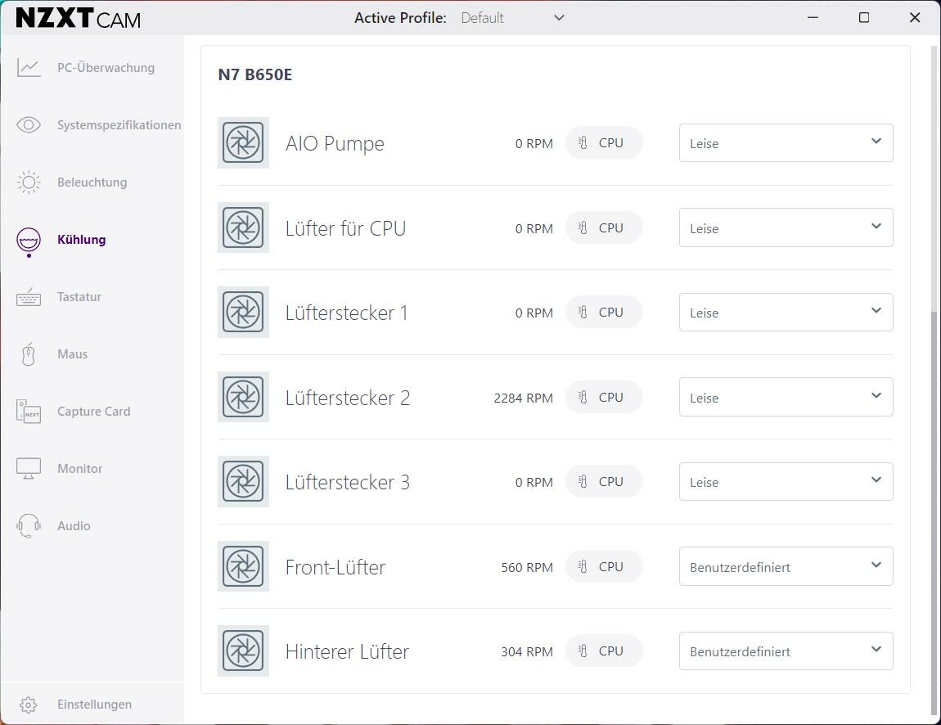Click the Audio headset icon
The image size is (941, 725).
[x=29, y=526]
